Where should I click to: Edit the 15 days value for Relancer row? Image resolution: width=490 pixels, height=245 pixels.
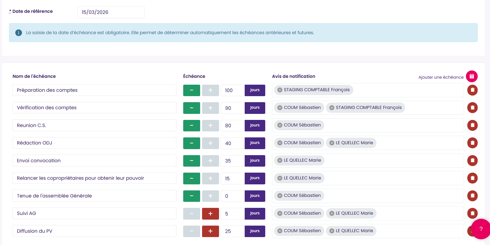pyautogui.click(x=233, y=178)
